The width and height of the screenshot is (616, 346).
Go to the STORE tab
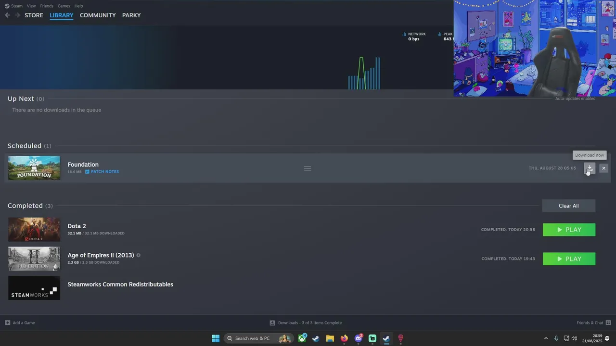point(34,15)
